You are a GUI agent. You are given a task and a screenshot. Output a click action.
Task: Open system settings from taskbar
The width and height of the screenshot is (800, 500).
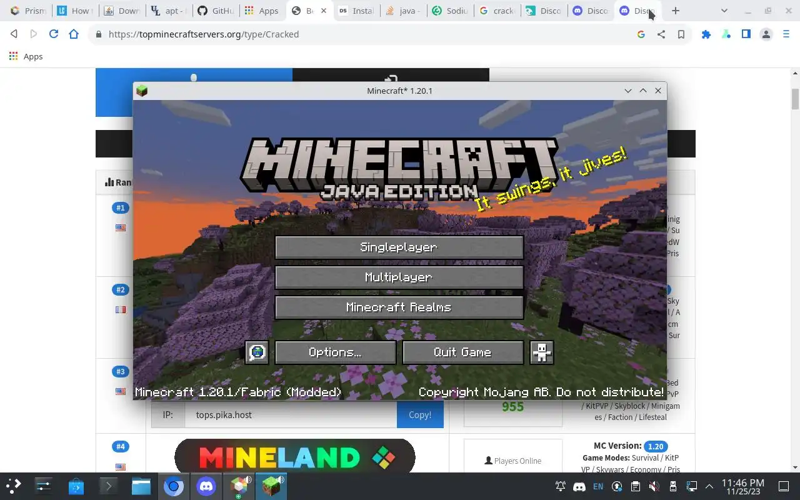[43, 486]
